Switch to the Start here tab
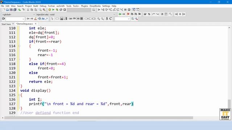 (x=6, y=24)
